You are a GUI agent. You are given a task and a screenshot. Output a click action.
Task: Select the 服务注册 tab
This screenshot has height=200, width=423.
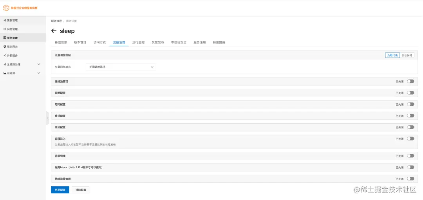(200, 42)
